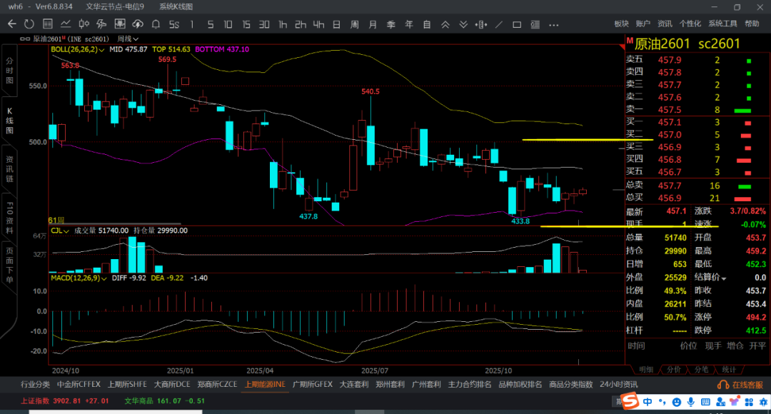The width and height of the screenshot is (771, 414).
Task: Click the page-down double chevron icon
Action: coord(463,24)
